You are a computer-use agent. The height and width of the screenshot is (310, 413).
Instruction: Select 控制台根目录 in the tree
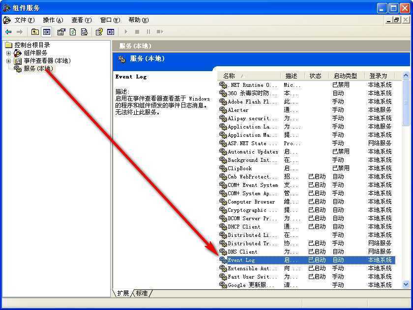click(32, 45)
